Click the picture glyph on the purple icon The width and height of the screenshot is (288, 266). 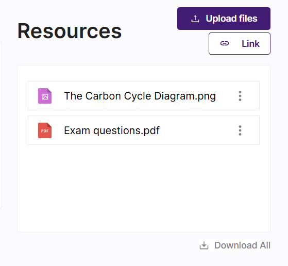point(45,96)
